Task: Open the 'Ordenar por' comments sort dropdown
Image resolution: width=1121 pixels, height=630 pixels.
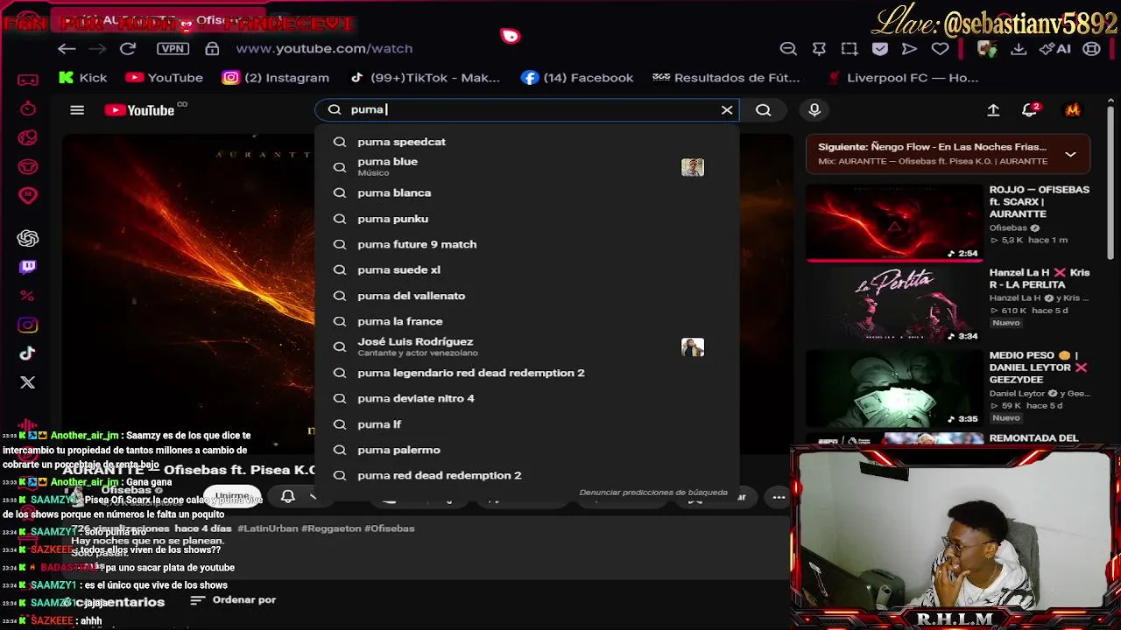Action: tap(233, 600)
